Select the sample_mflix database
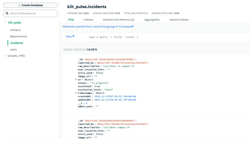Viewport: 251px width, 144px height. tap(16, 56)
